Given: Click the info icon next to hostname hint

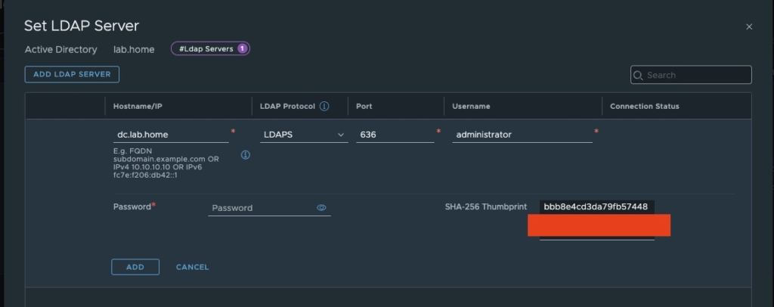Looking at the screenshot, I should [246, 154].
